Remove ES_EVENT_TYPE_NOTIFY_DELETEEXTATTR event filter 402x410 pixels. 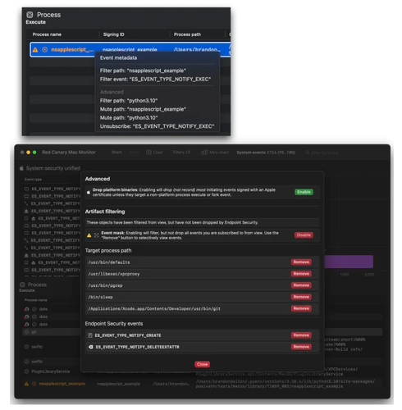pyautogui.click(x=301, y=347)
